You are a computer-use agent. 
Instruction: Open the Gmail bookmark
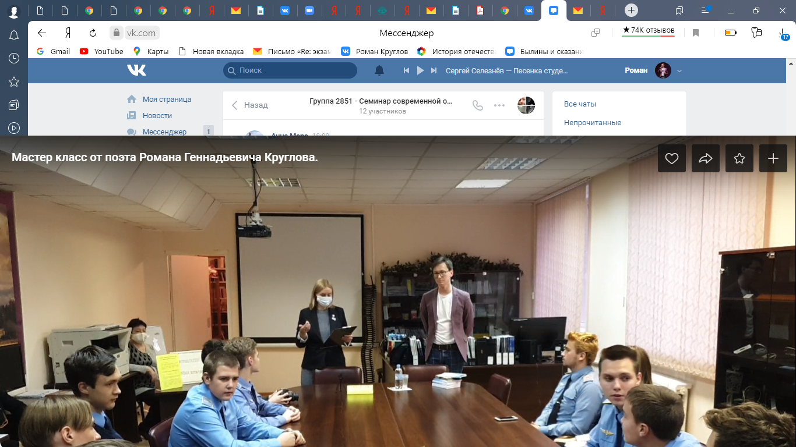(53, 51)
